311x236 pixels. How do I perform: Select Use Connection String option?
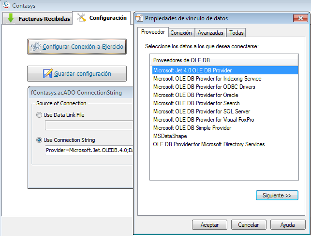pos(39,140)
